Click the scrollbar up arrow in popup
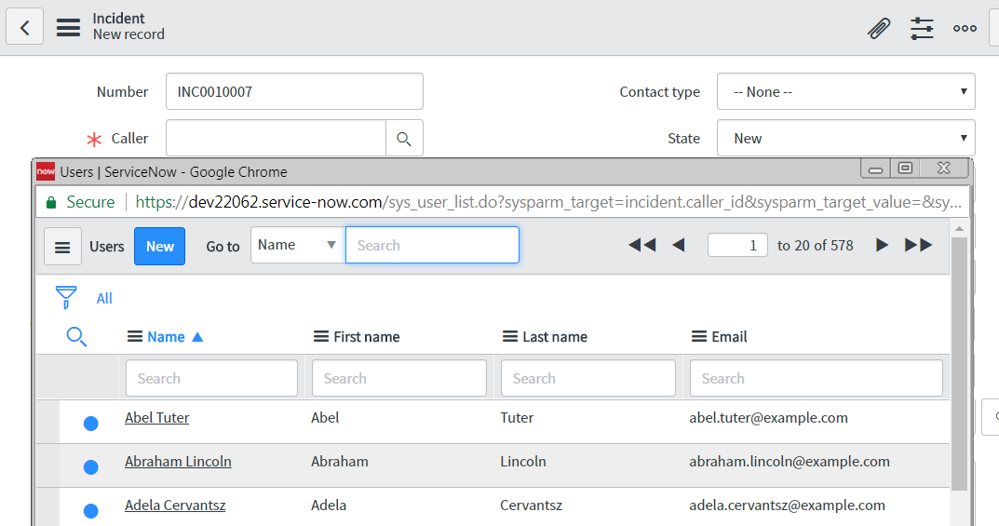Image resolution: width=999 pixels, height=526 pixels. coord(959,229)
